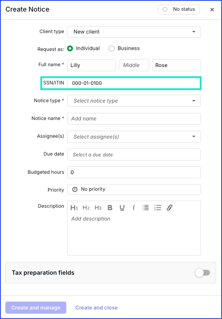Open the Select assignee(s) dropdown
This screenshot has width=222, height=319.
coord(134,137)
